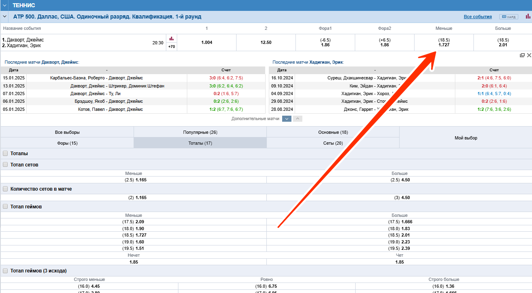Viewport: 532px width, 293px height.
Task: Pick Ровно (16.0) 6.75
Action: click(x=267, y=286)
